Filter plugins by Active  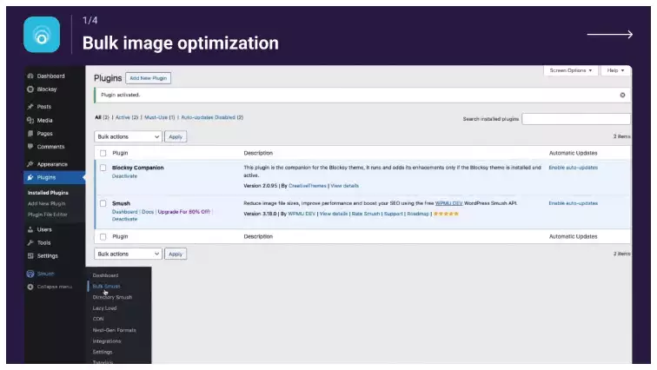pyautogui.click(x=127, y=117)
